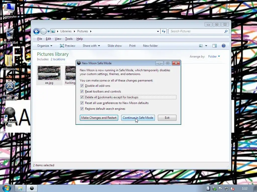Open the Tools menu
The image size is (257, 192).
(x=69, y=39)
